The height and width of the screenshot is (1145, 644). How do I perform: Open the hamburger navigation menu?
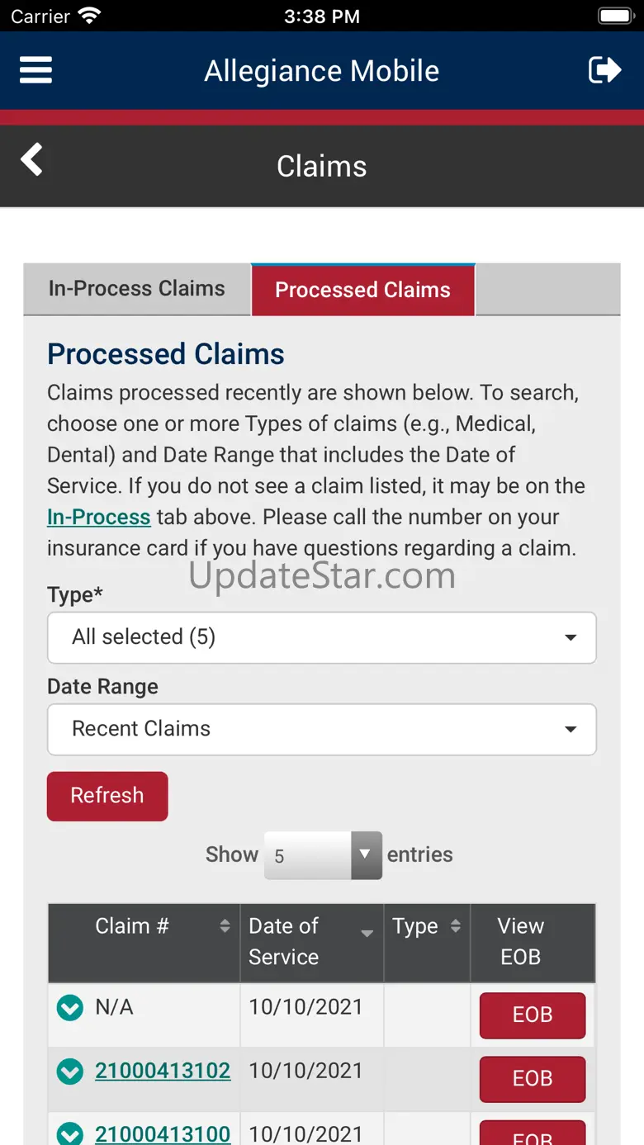click(36, 70)
